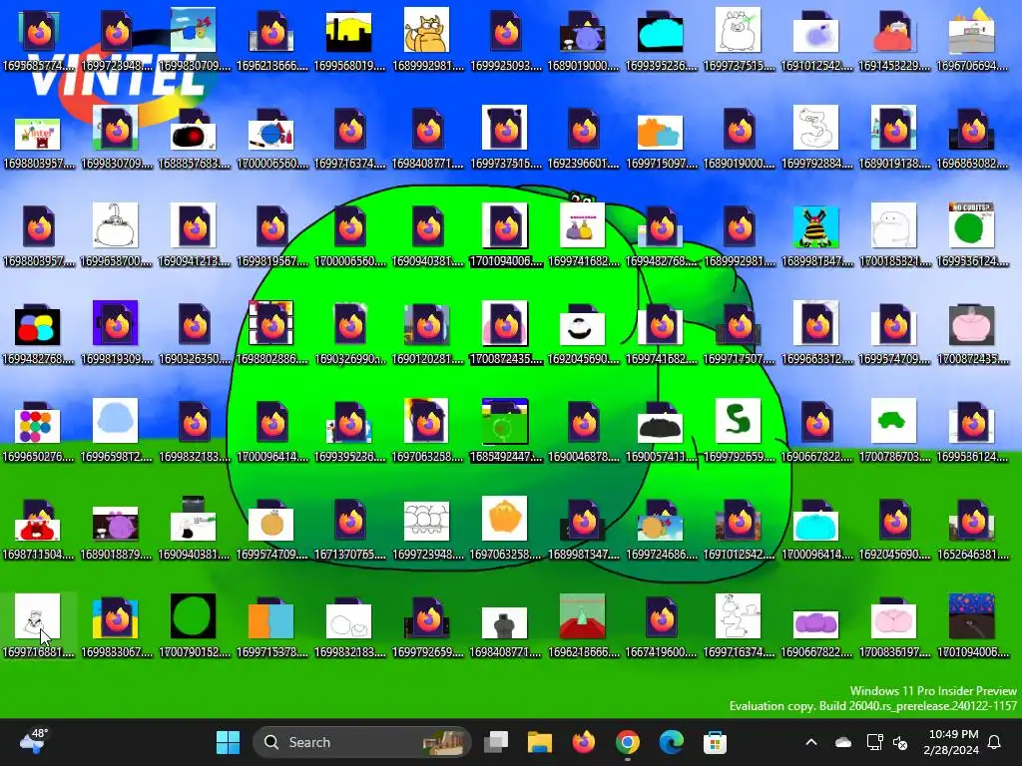Select purple creature image 1689018879

116,529
